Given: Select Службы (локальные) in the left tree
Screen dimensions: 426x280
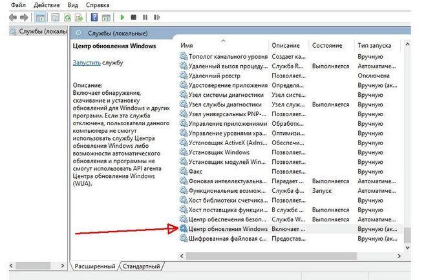Looking at the screenshot, I should tap(38, 32).
